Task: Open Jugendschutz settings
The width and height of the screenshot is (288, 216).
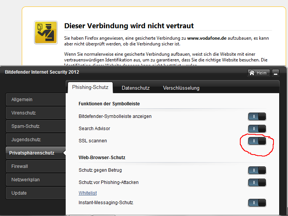Action: [x=36, y=140]
